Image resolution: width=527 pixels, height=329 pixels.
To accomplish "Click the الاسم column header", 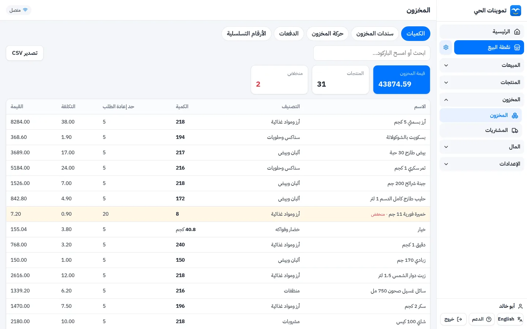I will pos(420,107).
